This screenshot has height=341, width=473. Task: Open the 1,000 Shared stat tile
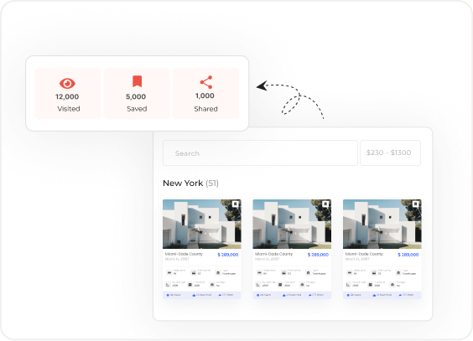(x=205, y=93)
